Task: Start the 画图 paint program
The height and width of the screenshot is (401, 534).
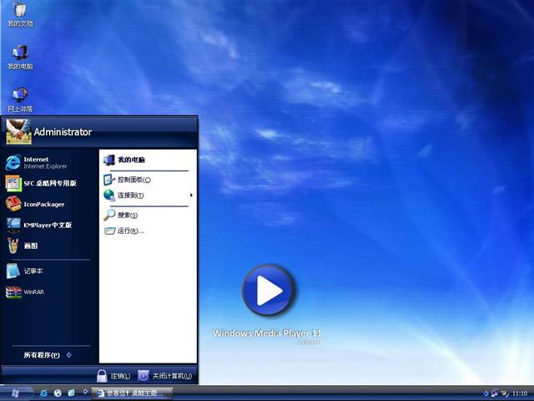Action: coord(49,246)
